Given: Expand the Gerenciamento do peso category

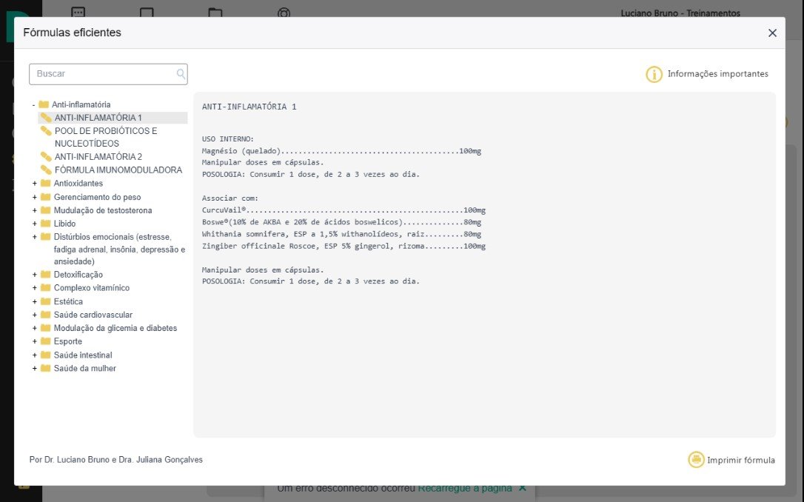Looking at the screenshot, I should 34,197.
